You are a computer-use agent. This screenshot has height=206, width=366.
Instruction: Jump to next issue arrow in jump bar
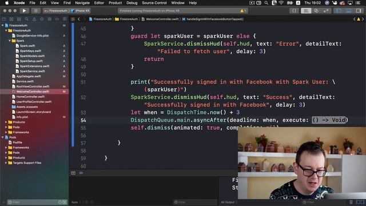point(363,19)
